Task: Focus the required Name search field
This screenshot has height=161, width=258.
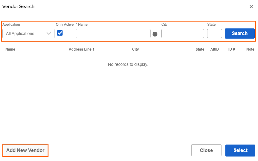Action: coord(113,34)
